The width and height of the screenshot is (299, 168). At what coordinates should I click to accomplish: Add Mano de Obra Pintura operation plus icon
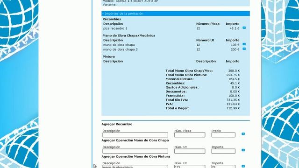(x=243, y=166)
